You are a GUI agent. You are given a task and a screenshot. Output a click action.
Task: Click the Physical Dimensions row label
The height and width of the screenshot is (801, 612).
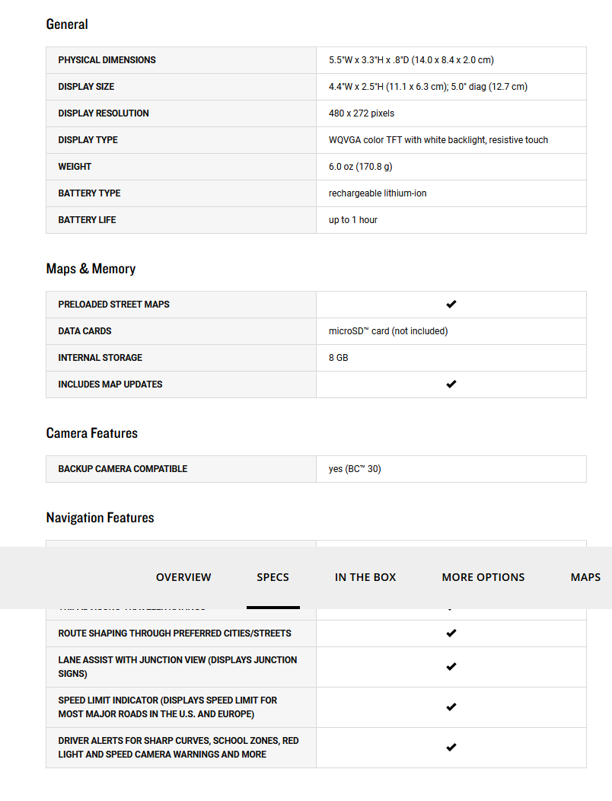tap(107, 60)
